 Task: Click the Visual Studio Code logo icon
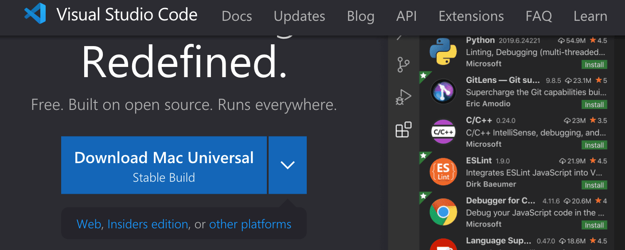pos(35,14)
